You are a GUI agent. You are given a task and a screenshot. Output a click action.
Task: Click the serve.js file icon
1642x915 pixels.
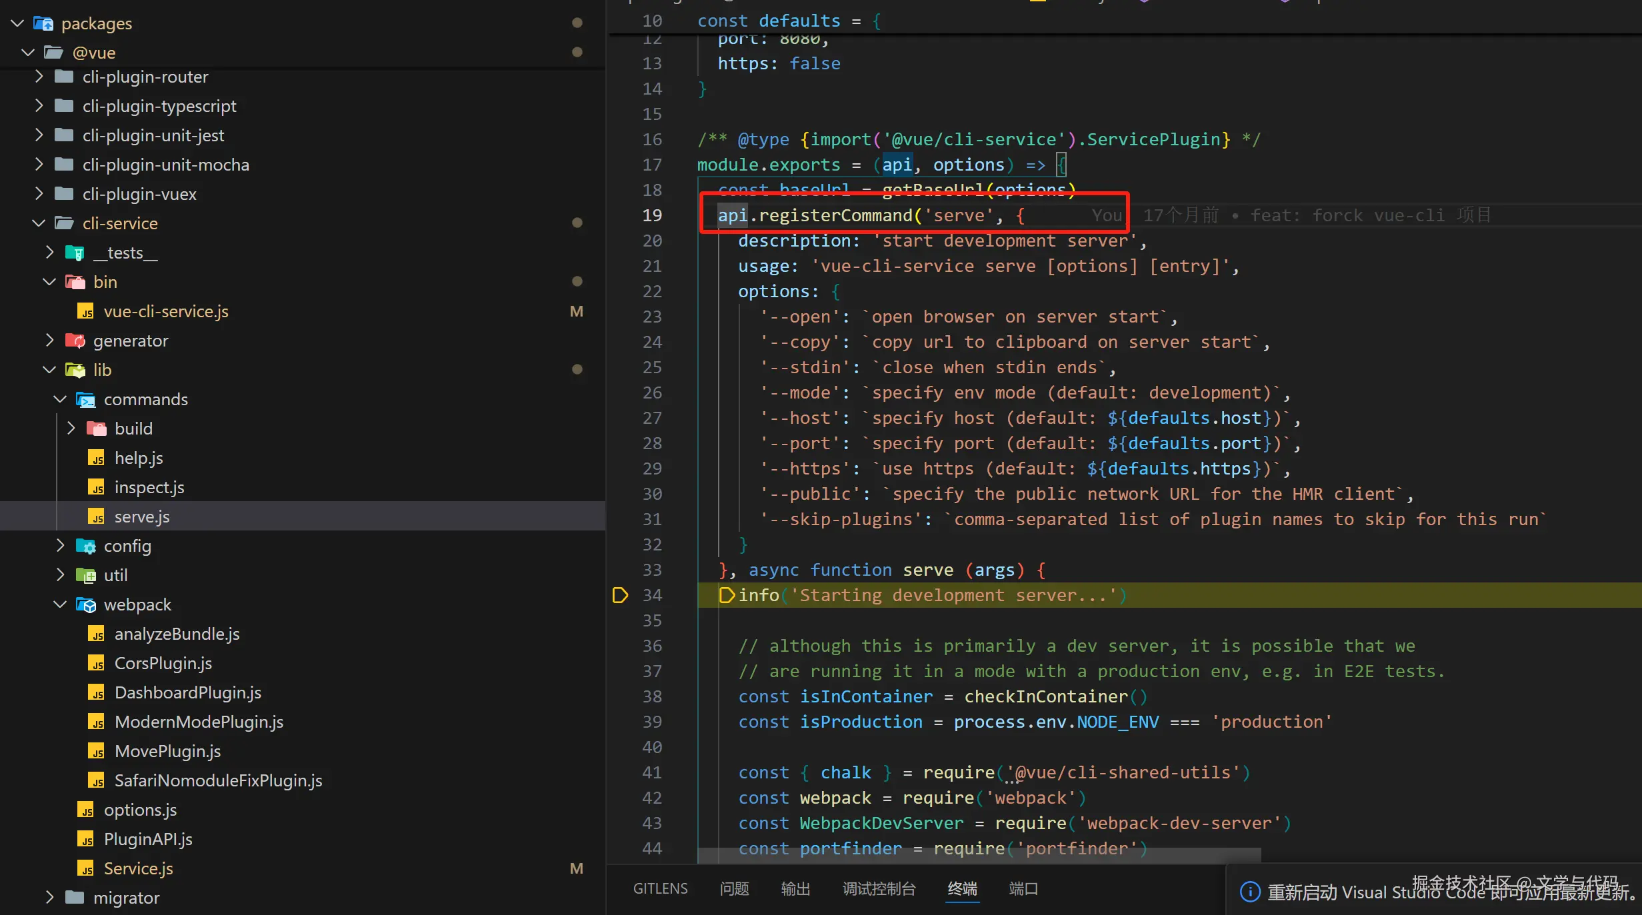[x=97, y=517]
